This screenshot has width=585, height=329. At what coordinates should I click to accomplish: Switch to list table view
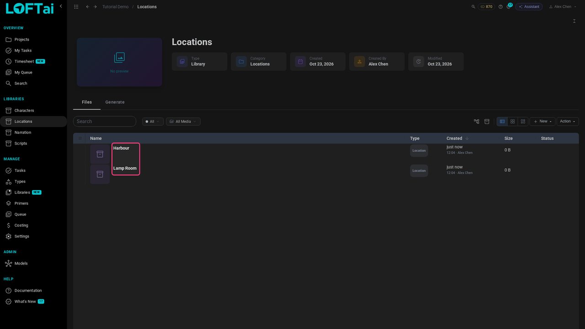(x=502, y=122)
